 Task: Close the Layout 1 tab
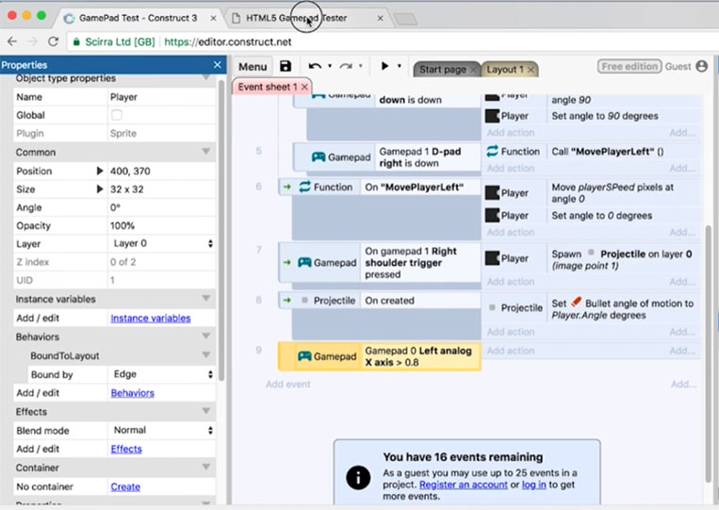tap(531, 70)
